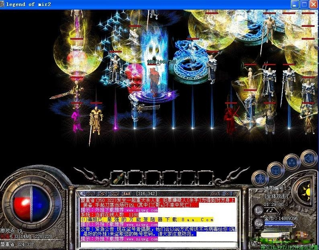Select empty belt slot 4
The width and height of the screenshot is (319, 250).
pyautogui.click(x=170, y=178)
